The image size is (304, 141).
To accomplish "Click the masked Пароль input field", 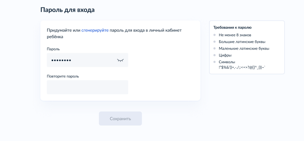I will pyautogui.click(x=88, y=60).
